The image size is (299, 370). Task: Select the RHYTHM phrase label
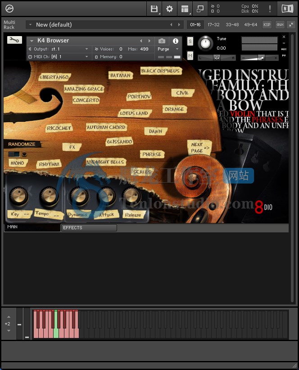click(49, 164)
